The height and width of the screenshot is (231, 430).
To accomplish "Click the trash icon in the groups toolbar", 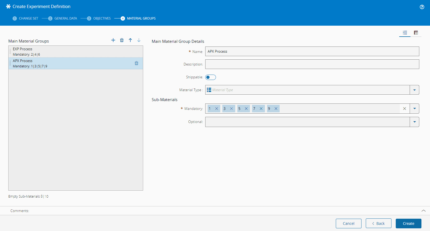I will coord(122,40).
